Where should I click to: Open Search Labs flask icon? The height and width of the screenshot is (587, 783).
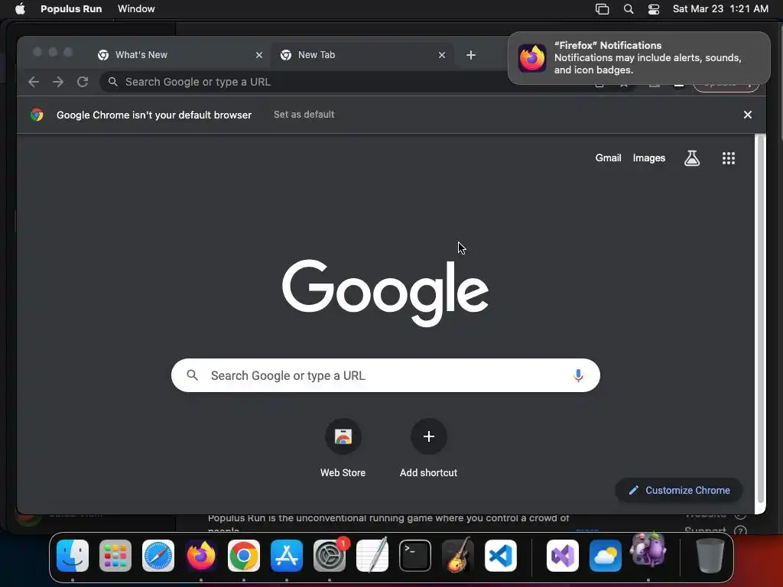[x=692, y=158]
